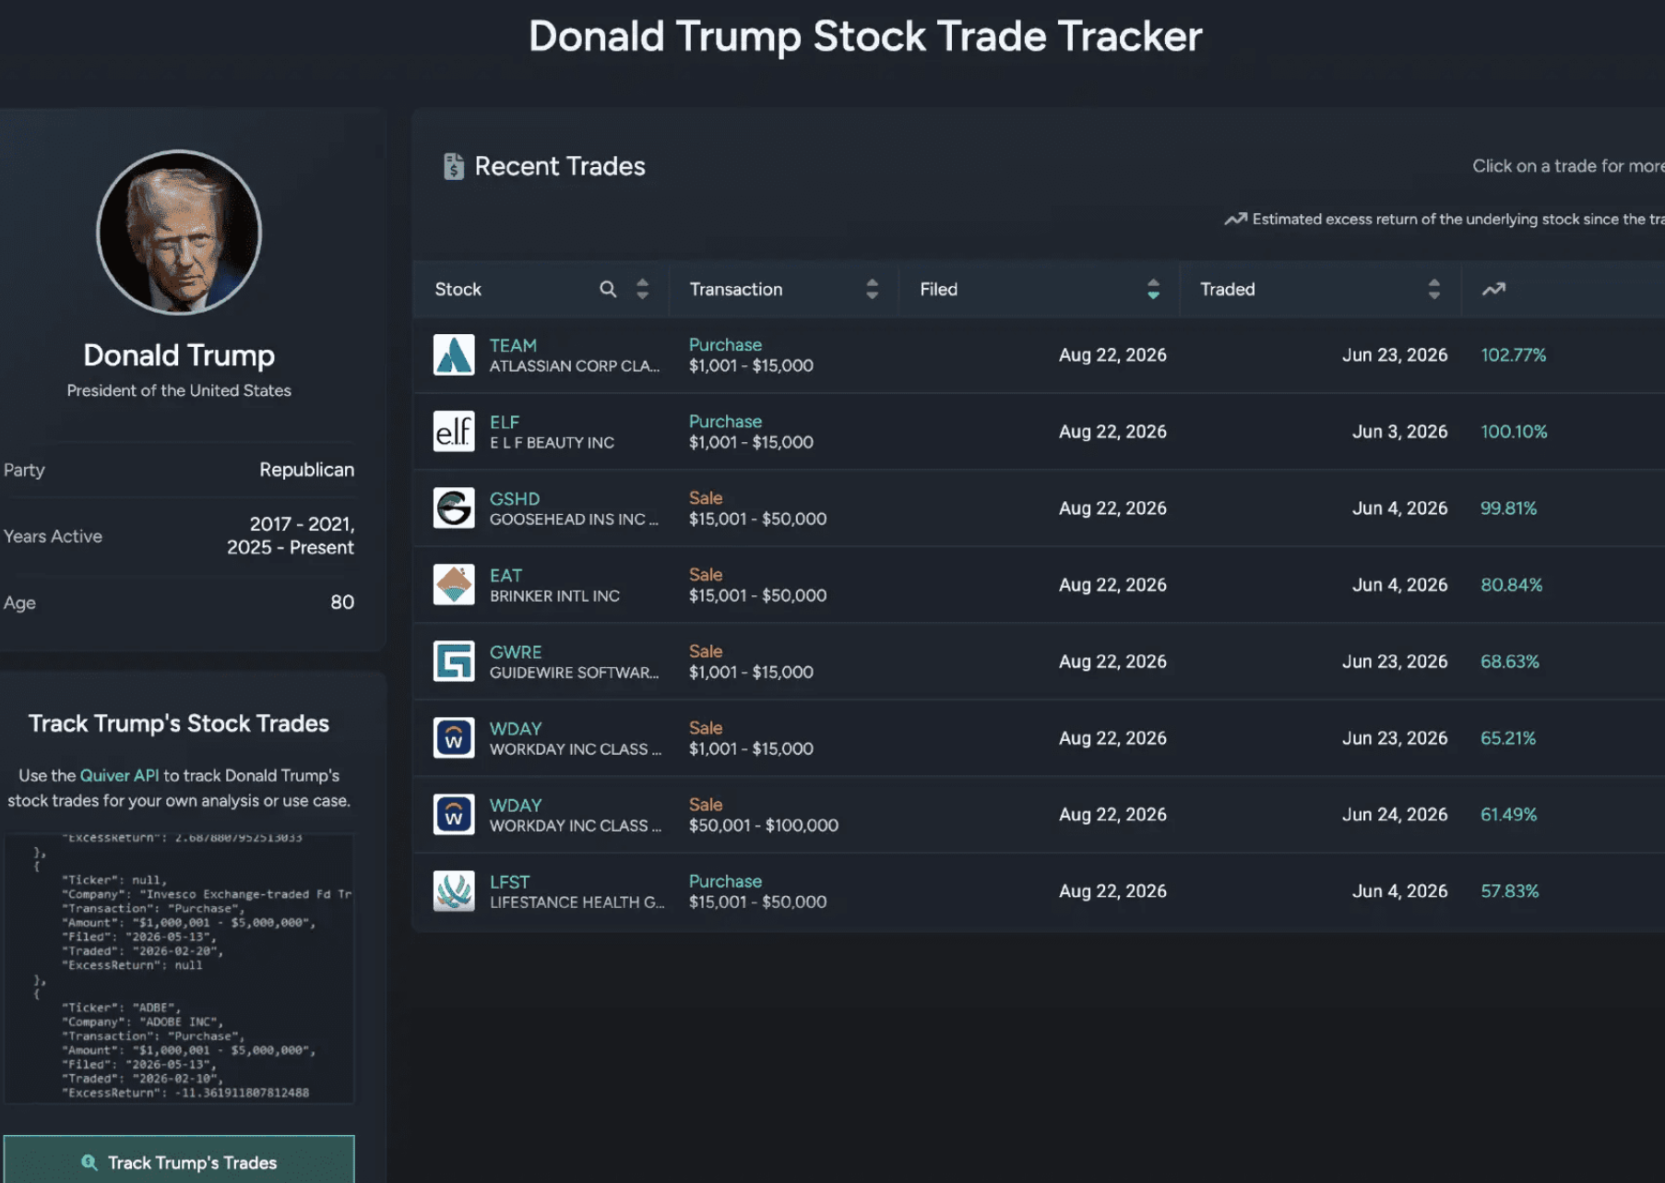Open the Quiver API link
1665x1183 pixels.
(119, 775)
